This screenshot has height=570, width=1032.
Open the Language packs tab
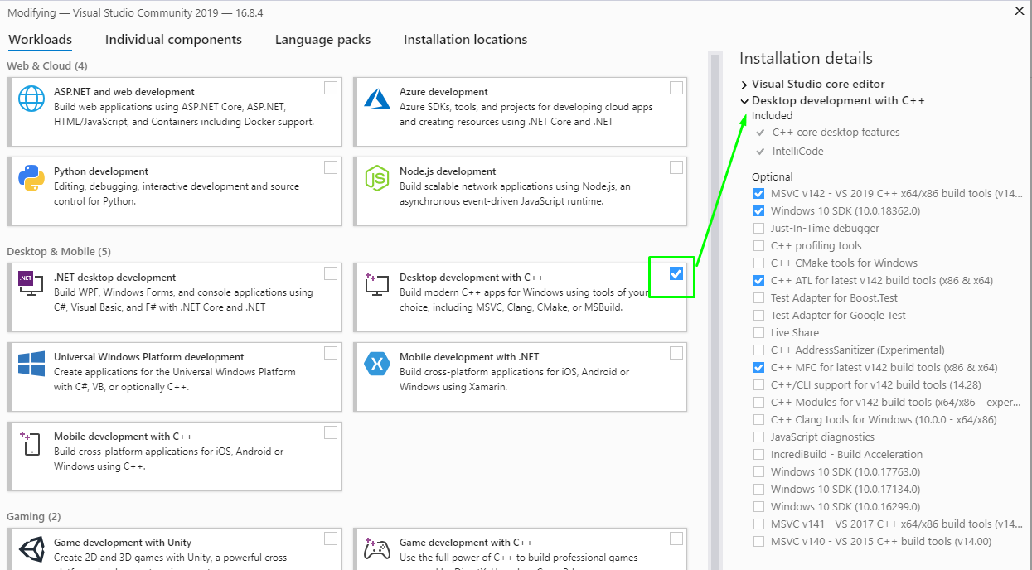(322, 40)
